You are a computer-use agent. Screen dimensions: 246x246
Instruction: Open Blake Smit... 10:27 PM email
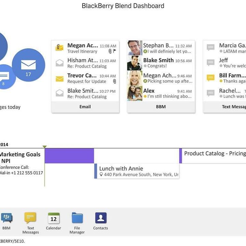coord(85,94)
